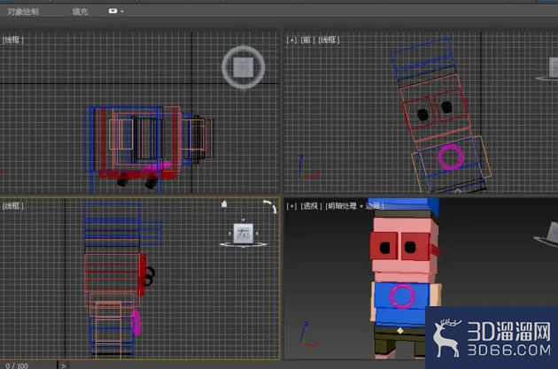
Task: Click the ViewCube arrow left of 左 face
Action: (230, 234)
